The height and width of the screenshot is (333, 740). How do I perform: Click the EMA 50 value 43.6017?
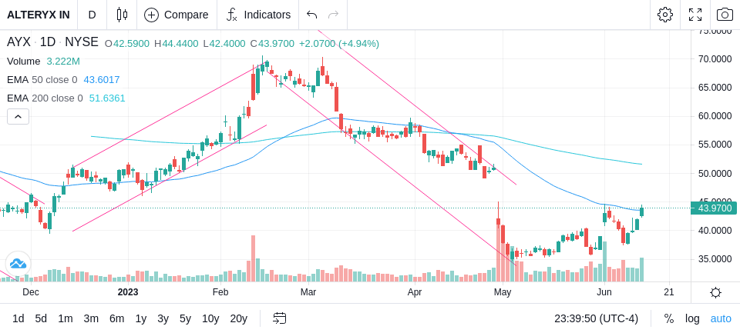click(x=102, y=80)
